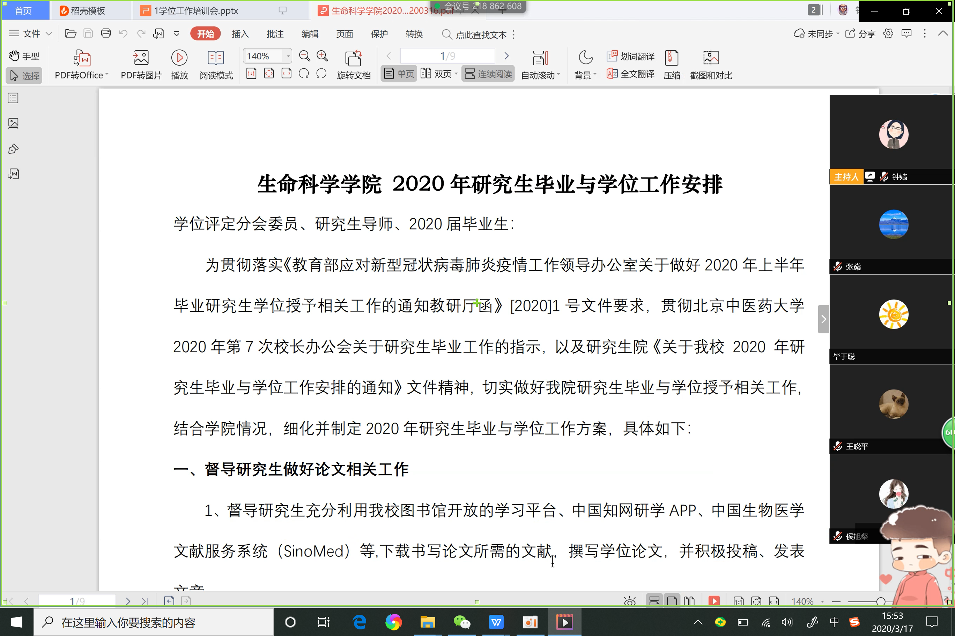The image size is (955, 636).
Task: Open the 压缩 compress tool
Action: coord(672,58)
